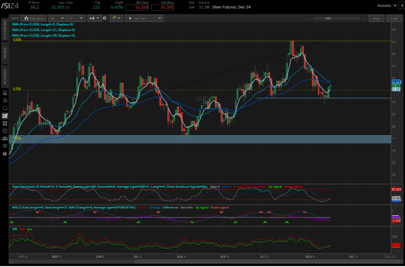Image resolution: width=405 pixels, height=267 pixels.
Task: Click the Indicators flask icon
Action: pos(26,18)
